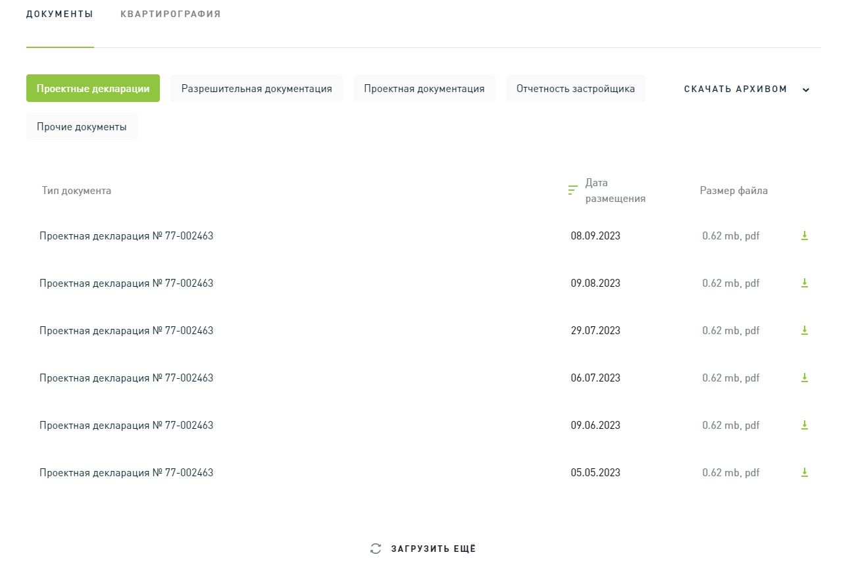
Task: Download the declaration dated 06.07.2023
Action: pyautogui.click(x=804, y=378)
